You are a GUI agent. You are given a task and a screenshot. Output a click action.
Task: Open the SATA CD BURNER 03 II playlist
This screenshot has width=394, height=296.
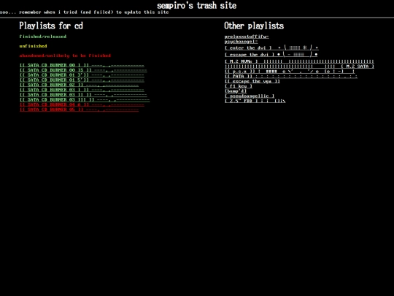click(83, 94)
